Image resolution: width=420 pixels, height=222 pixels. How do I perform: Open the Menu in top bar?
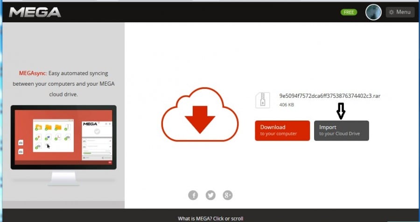[400, 12]
